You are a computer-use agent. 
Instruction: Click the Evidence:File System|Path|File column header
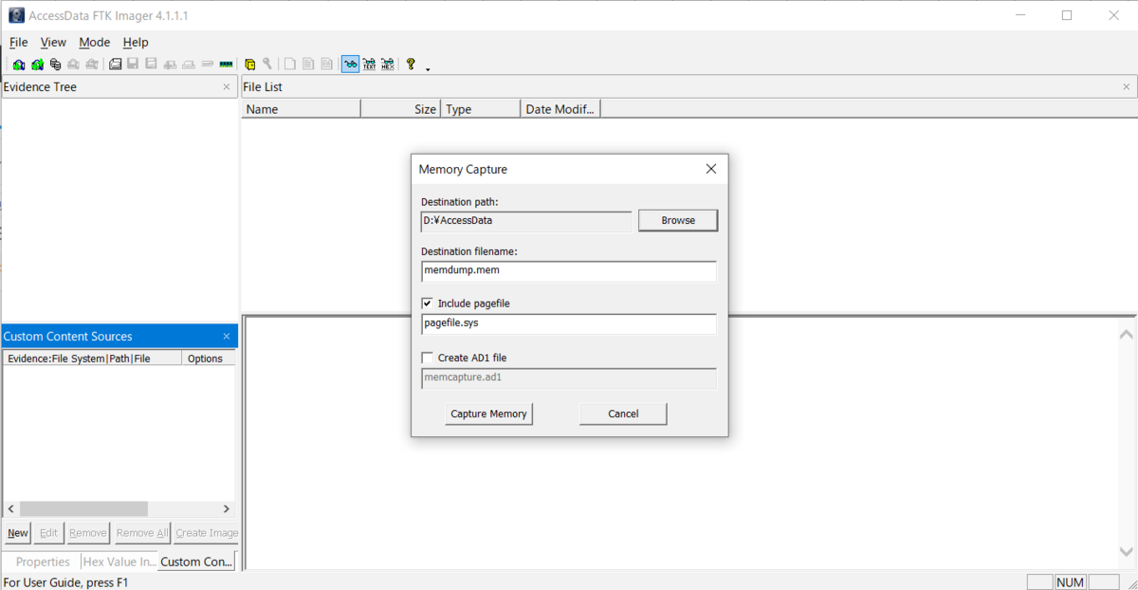point(92,359)
